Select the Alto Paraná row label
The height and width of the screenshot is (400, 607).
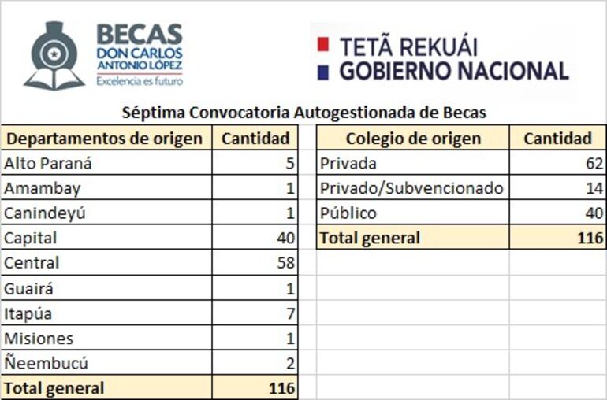(105, 164)
